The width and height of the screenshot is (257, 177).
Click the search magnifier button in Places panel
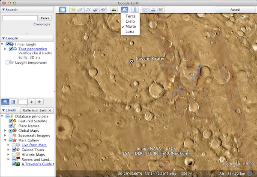[x=5, y=102]
